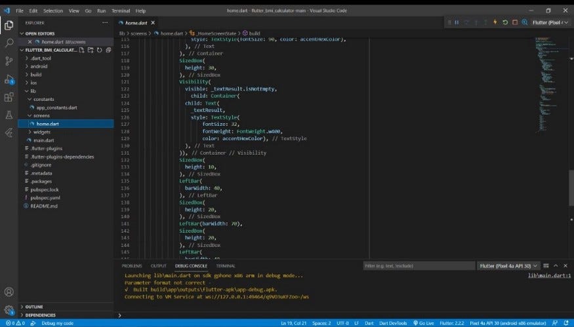This screenshot has width=574, height=327.
Task: Open the Flutter (Pixel 4a API 30) console dropdown
Action: [x=508, y=266]
